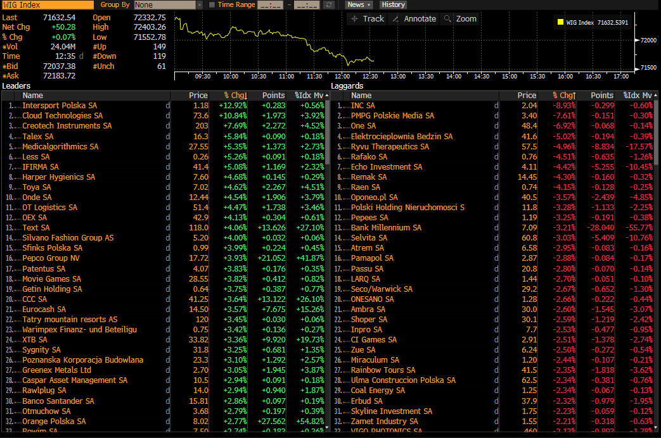Sort Laggards by Price column header
Screen dimensions: 661x438
tap(527, 96)
